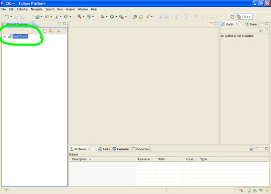The image size is (271, 194).
Task: Click the New C/C++ Project icon
Action: [38, 17]
